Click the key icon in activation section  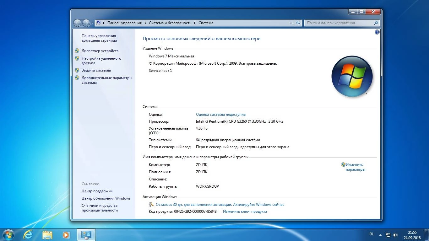click(151, 205)
